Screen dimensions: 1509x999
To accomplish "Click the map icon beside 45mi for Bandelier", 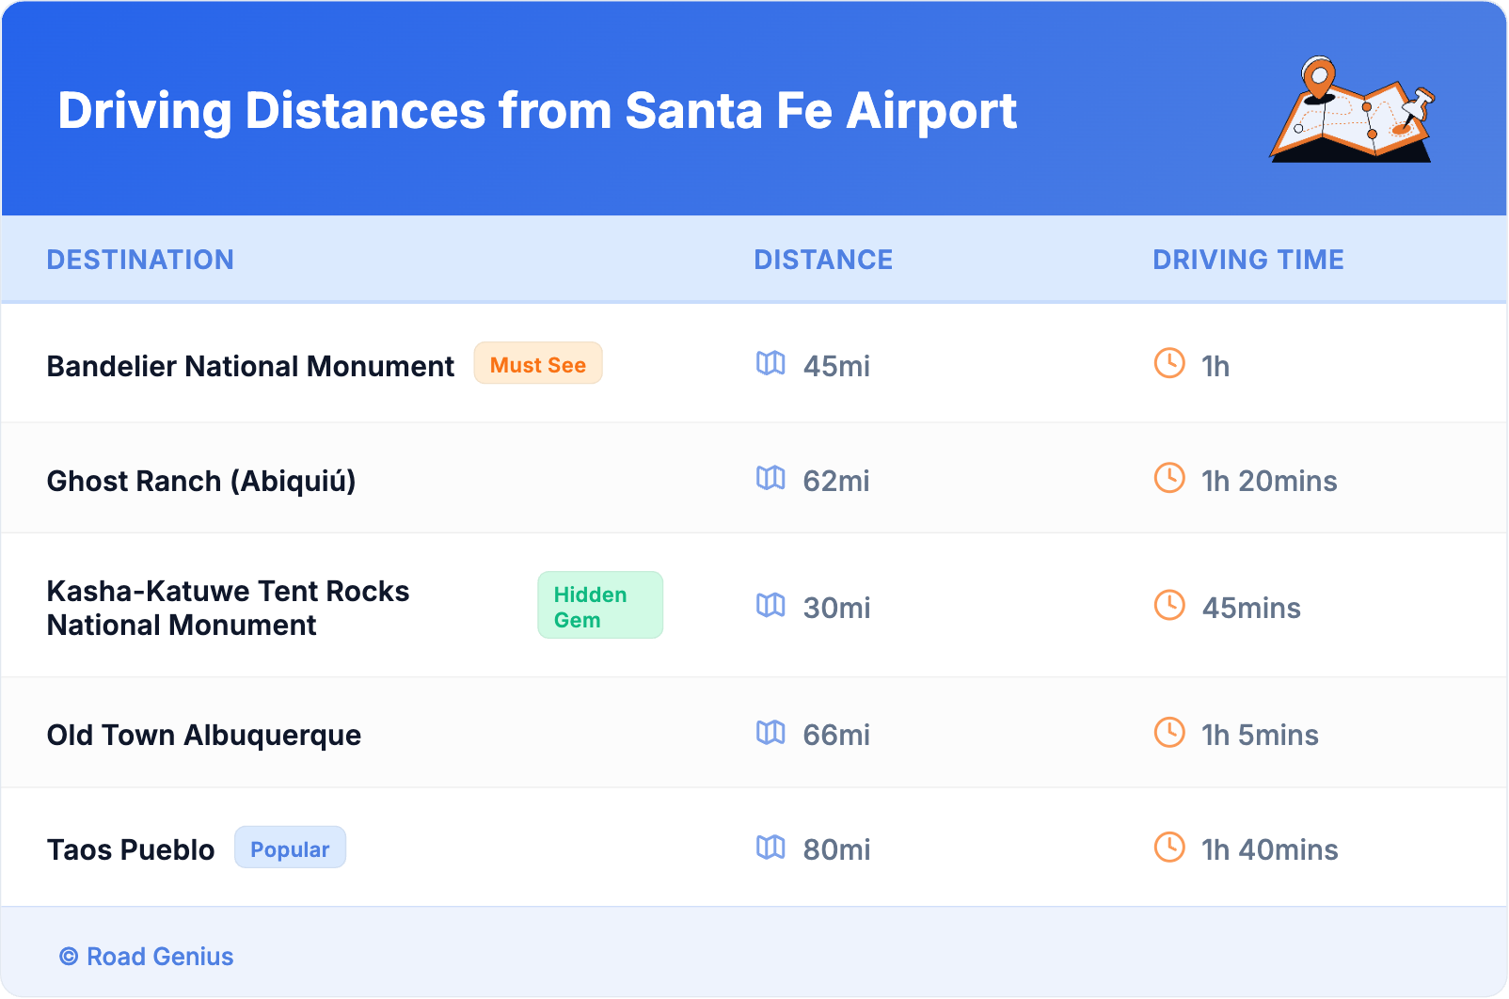I will click(x=770, y=366).
